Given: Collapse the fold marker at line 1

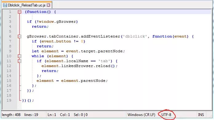Looking at the screenshot, I should pos(19,12).
